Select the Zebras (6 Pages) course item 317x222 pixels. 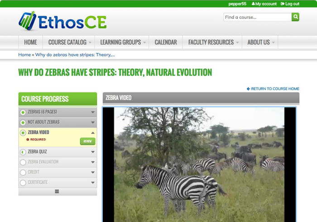pos(58,112)
